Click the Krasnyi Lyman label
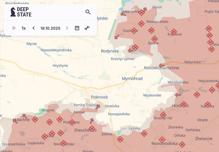The height and width of the screenshot is (152, 219). (x=123, y=59)
